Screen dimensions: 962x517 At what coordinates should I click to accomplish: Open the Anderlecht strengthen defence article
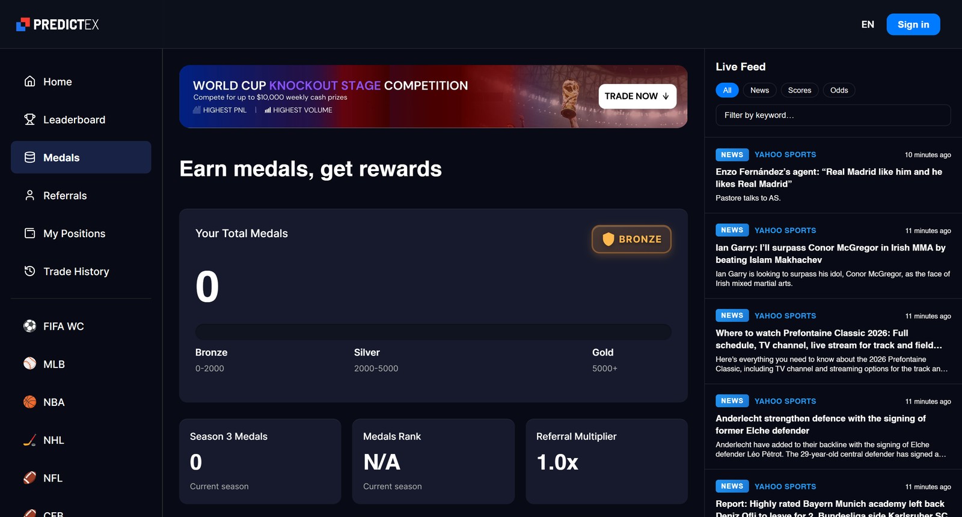tap(820, 424)
